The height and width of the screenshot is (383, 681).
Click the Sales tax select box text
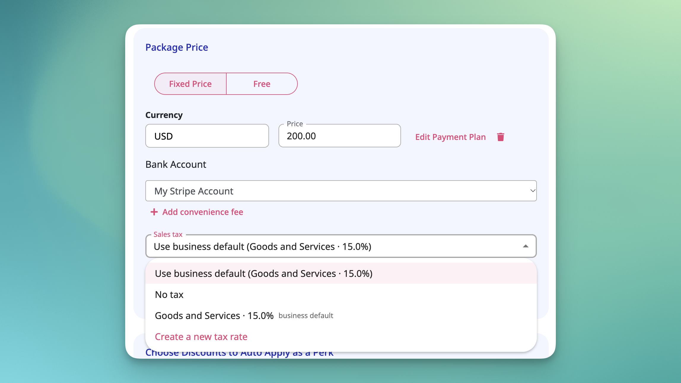tap(262, 247)
